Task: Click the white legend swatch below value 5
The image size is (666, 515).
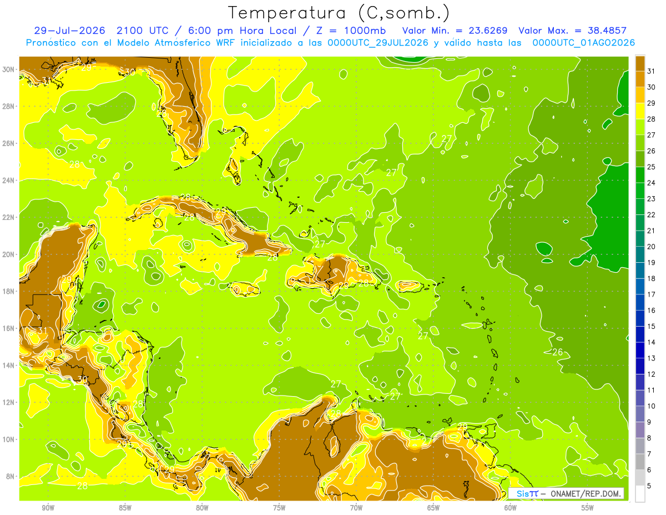Action: point(640,493)
